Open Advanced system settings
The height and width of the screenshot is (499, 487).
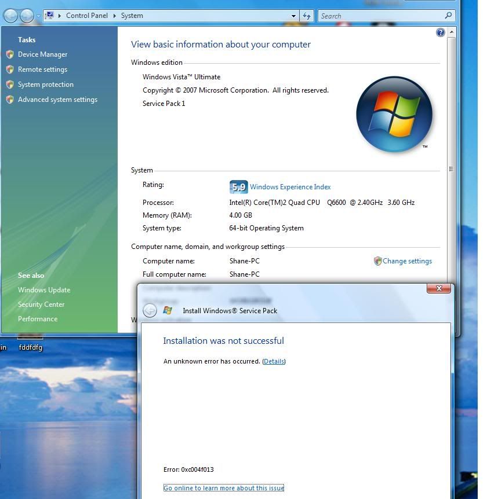[58, 100]
